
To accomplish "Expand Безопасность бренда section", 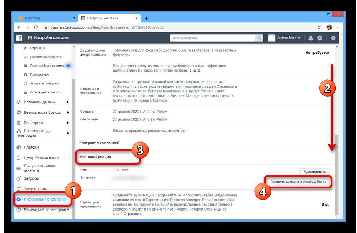I will [x=43, y=112].
